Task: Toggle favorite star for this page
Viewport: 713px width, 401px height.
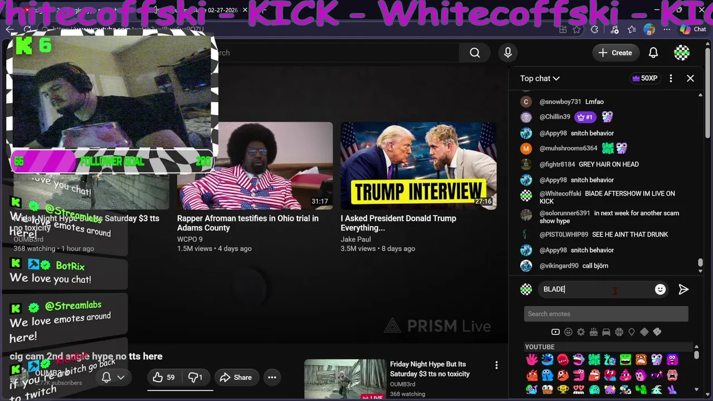Action: tap(577, 30)
